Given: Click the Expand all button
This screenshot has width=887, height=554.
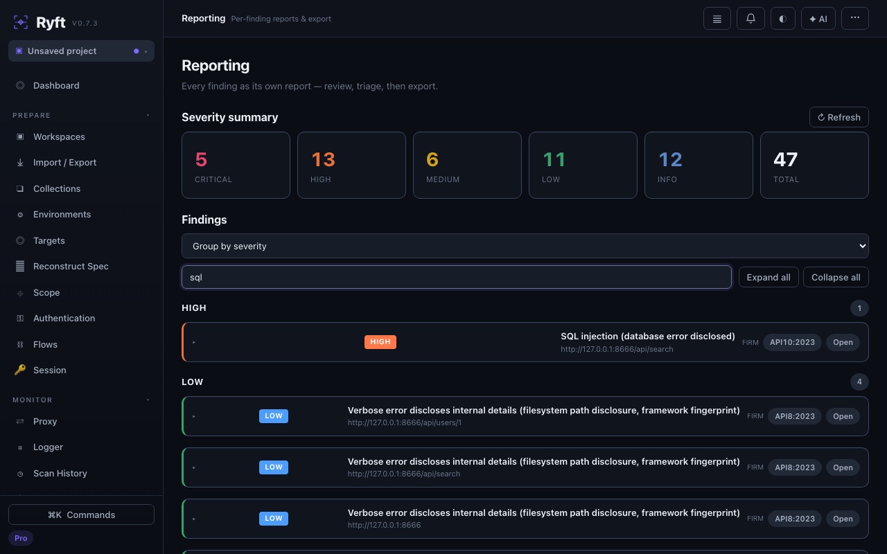Looking at the screenshot, I should click(x=769, y=278).
